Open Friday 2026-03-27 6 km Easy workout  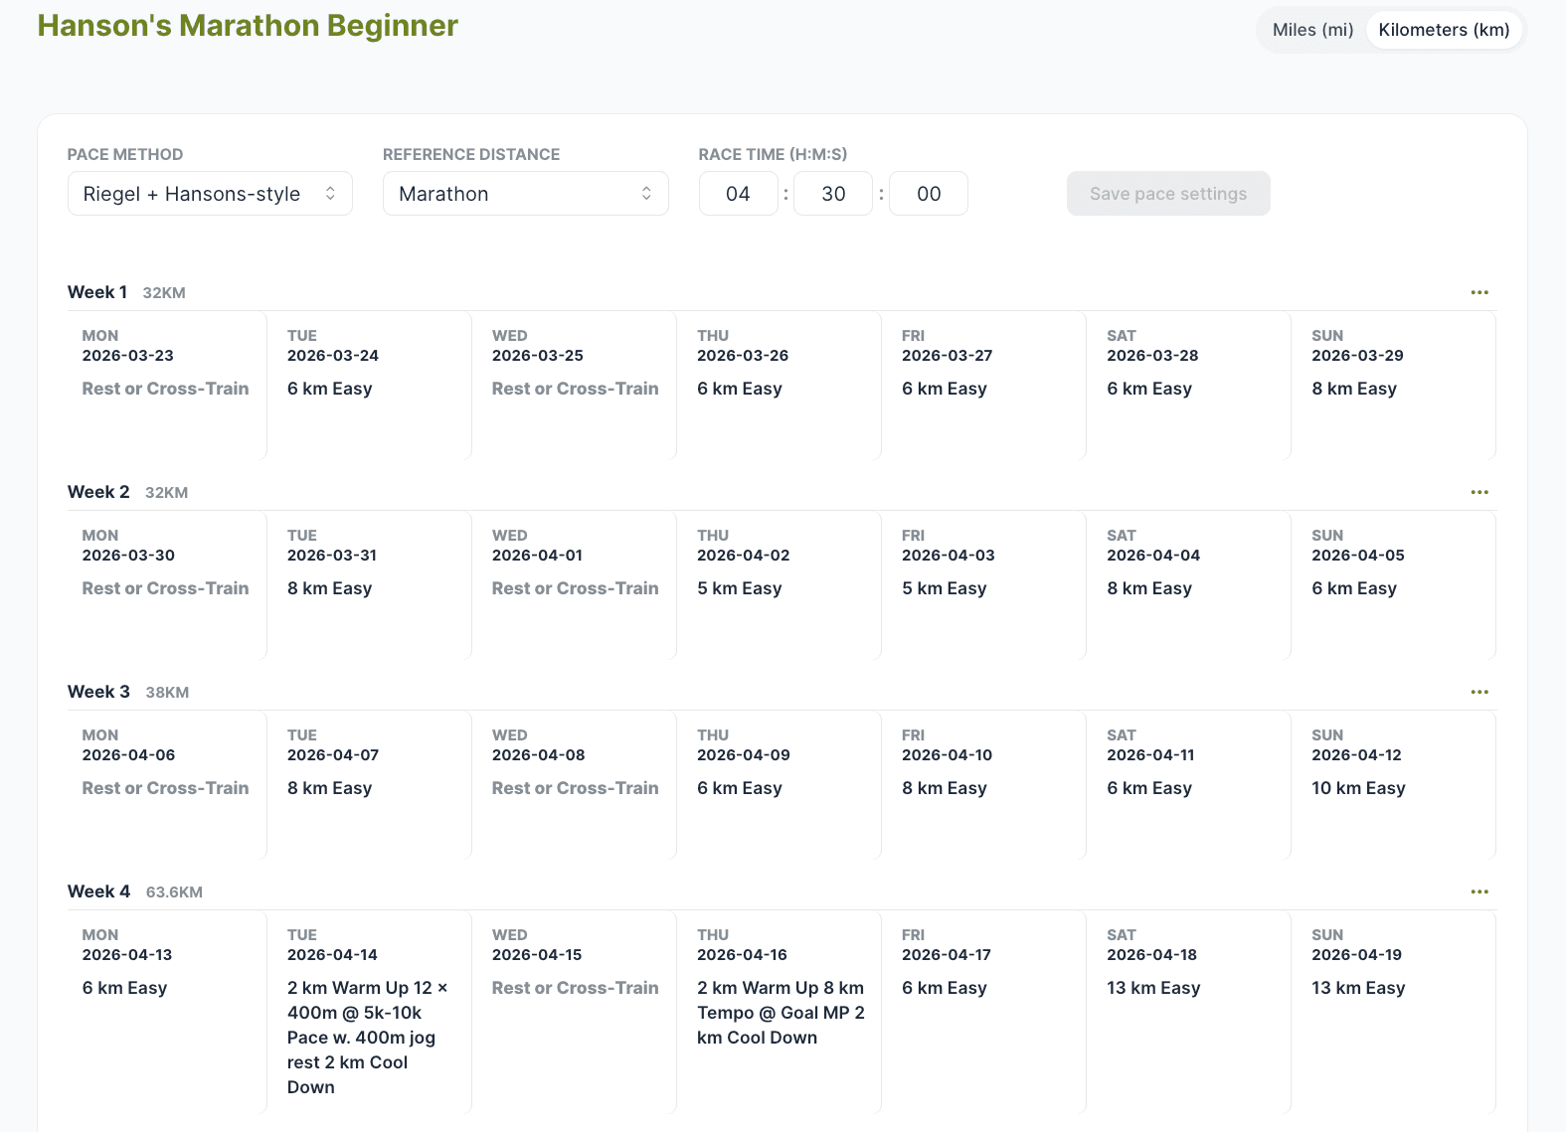pyautogui.click(x=986, y=386)
